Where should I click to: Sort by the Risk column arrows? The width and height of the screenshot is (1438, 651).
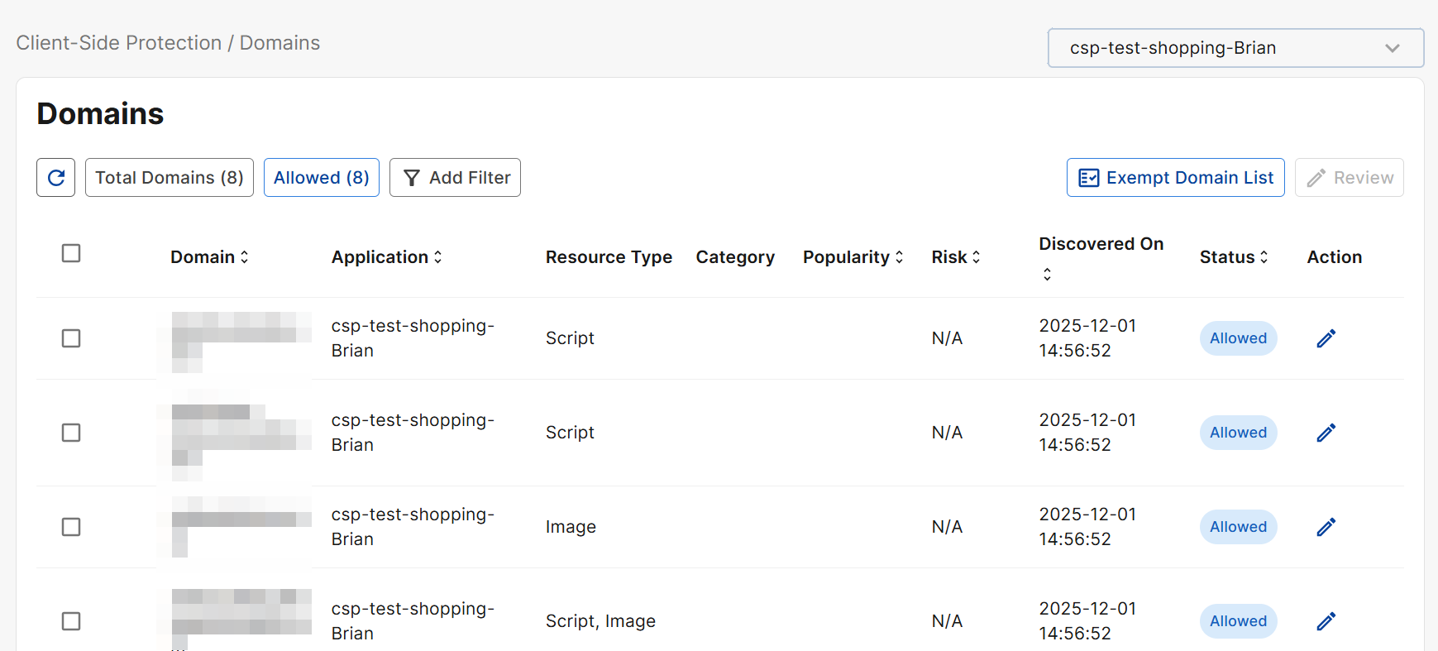pyautogui.click(x=976, y=257)
